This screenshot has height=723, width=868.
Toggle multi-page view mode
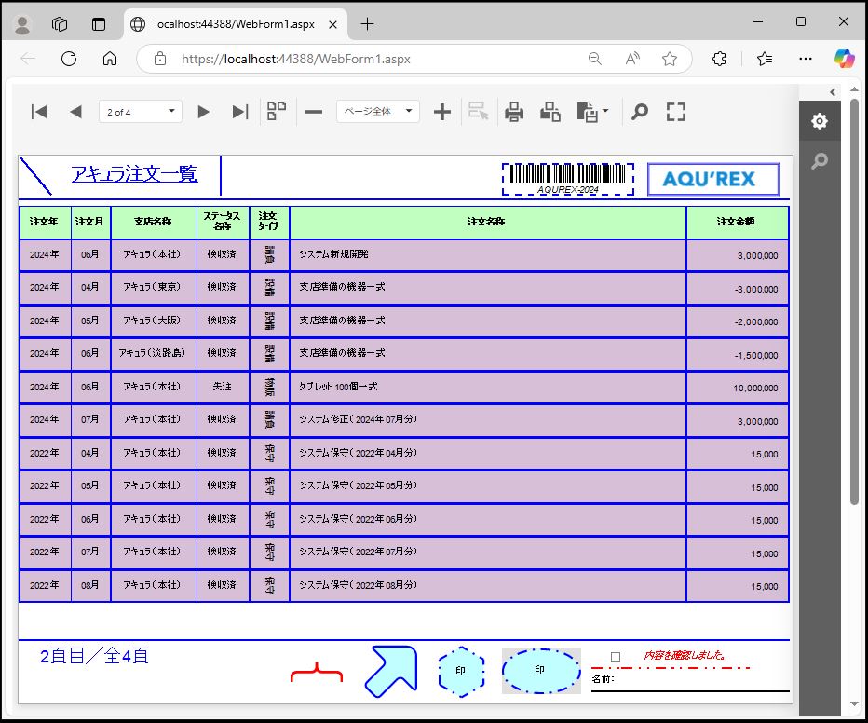[x=277, y=112]
